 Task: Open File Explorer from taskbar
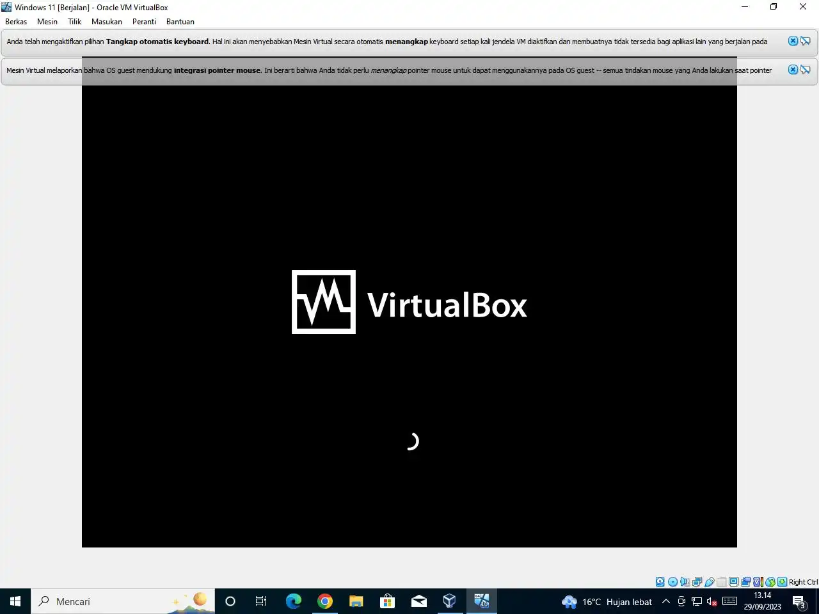[356, 601]
